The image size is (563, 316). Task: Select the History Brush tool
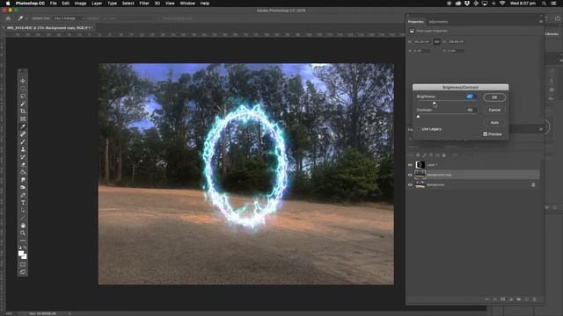[23, 157]
